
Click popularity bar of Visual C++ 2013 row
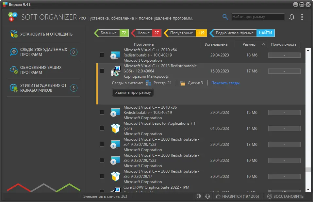284,71
